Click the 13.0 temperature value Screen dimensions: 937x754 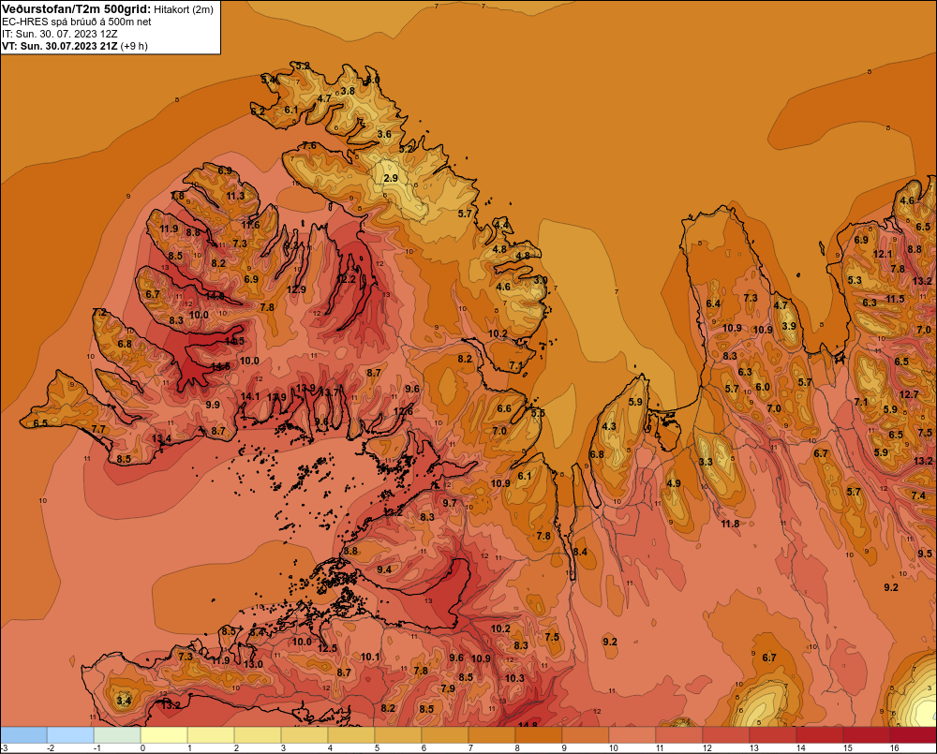[253, 664]
